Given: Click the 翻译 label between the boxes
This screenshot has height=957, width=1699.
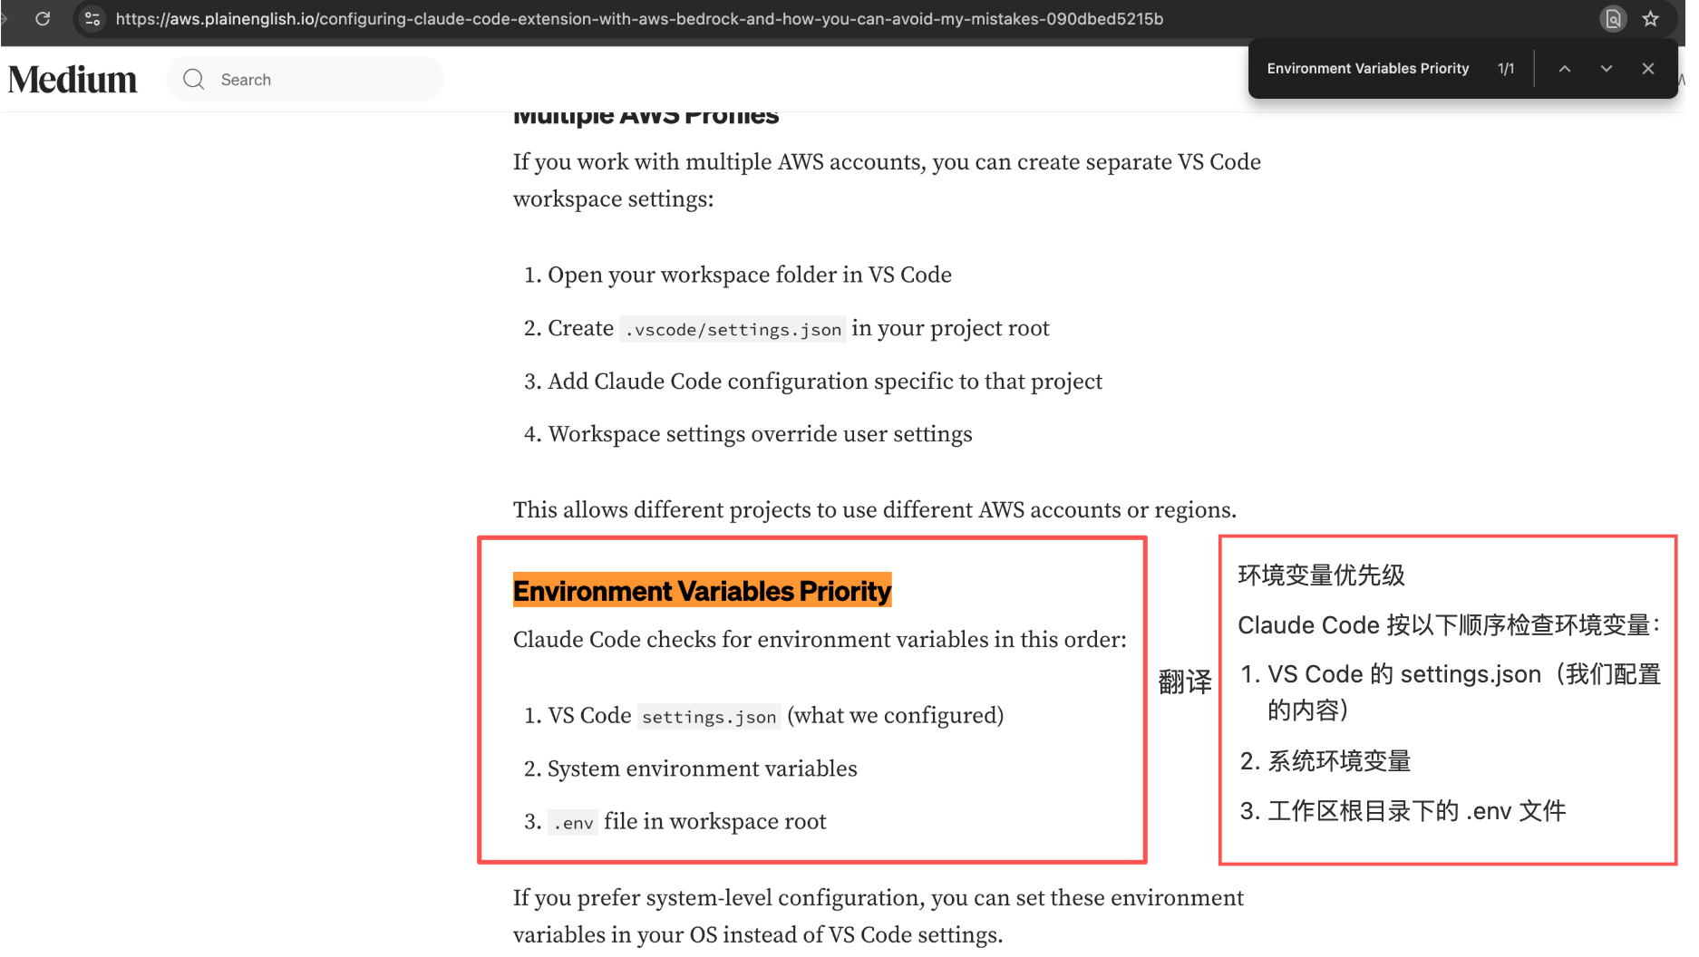Looking at the screenshot, I should click(x=1184, y=681).
